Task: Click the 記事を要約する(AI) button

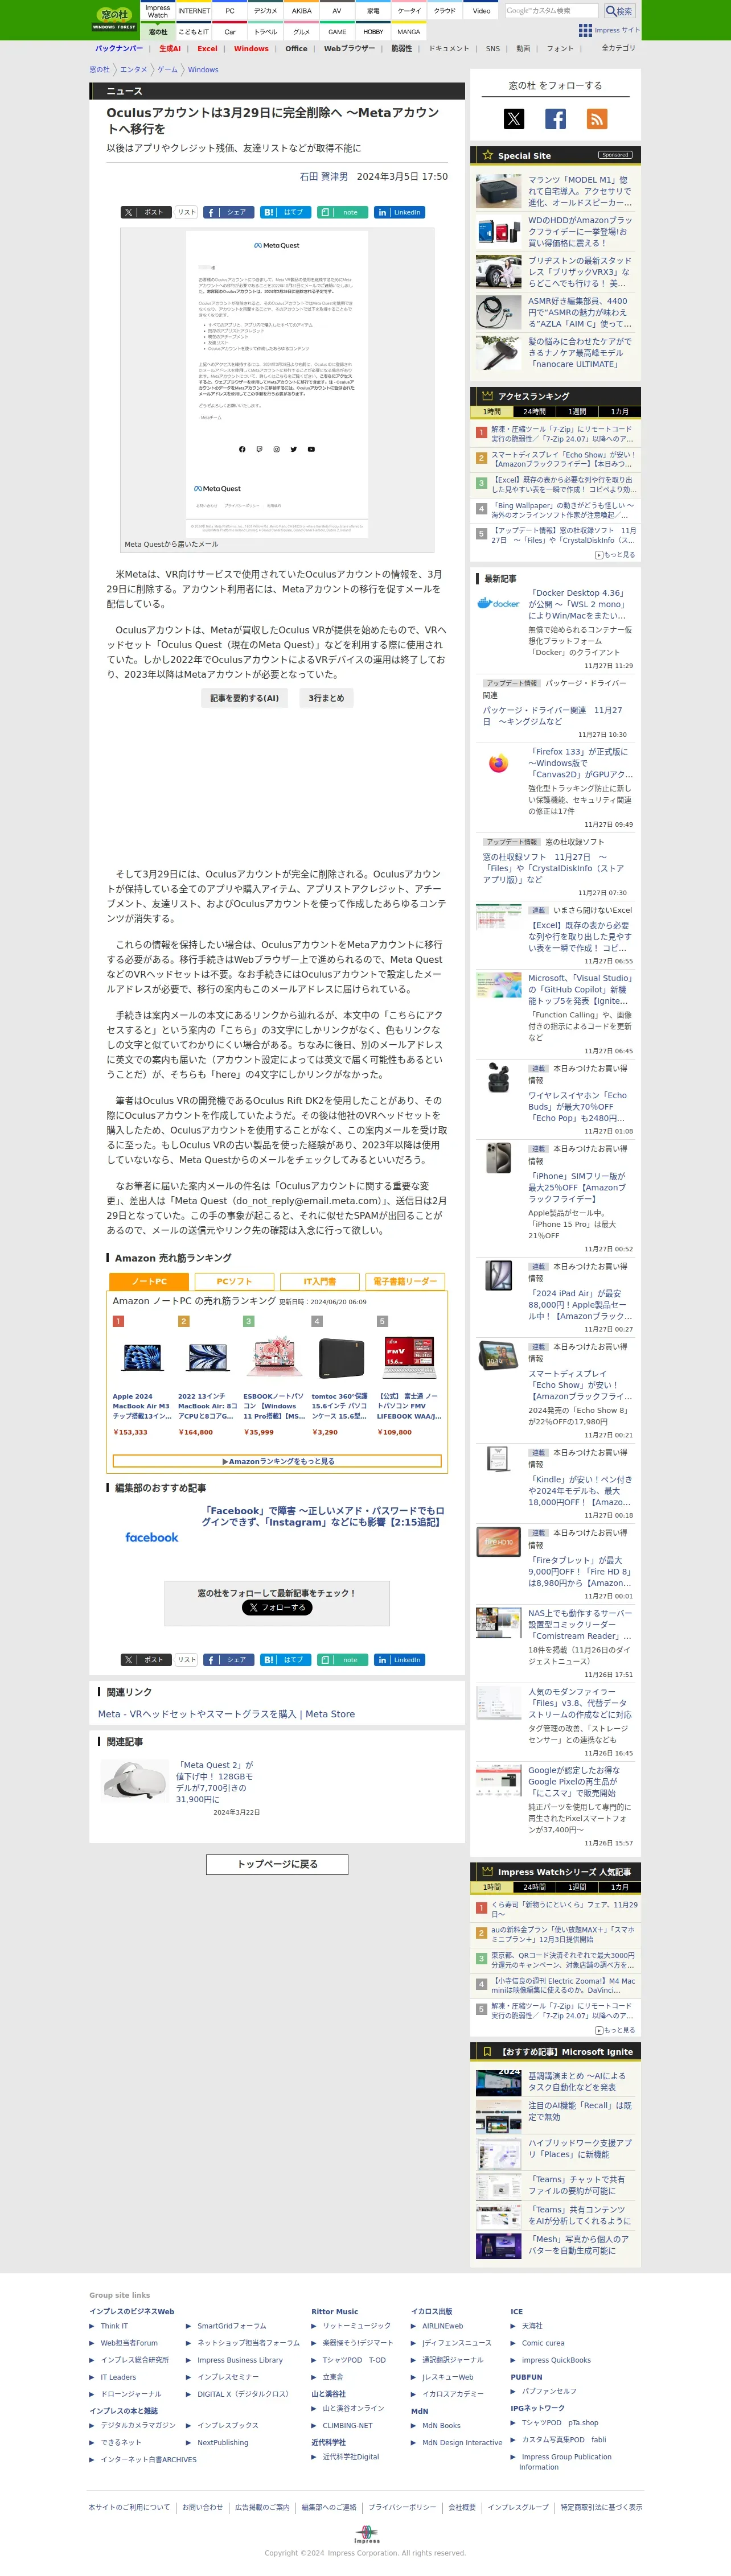Action: [x=245, y=698]
